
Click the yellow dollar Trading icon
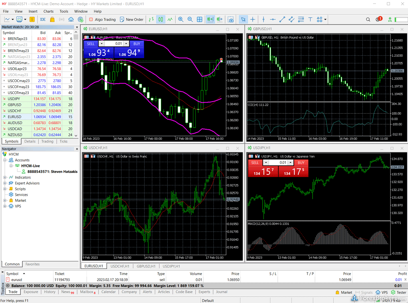tap(32, 20)
